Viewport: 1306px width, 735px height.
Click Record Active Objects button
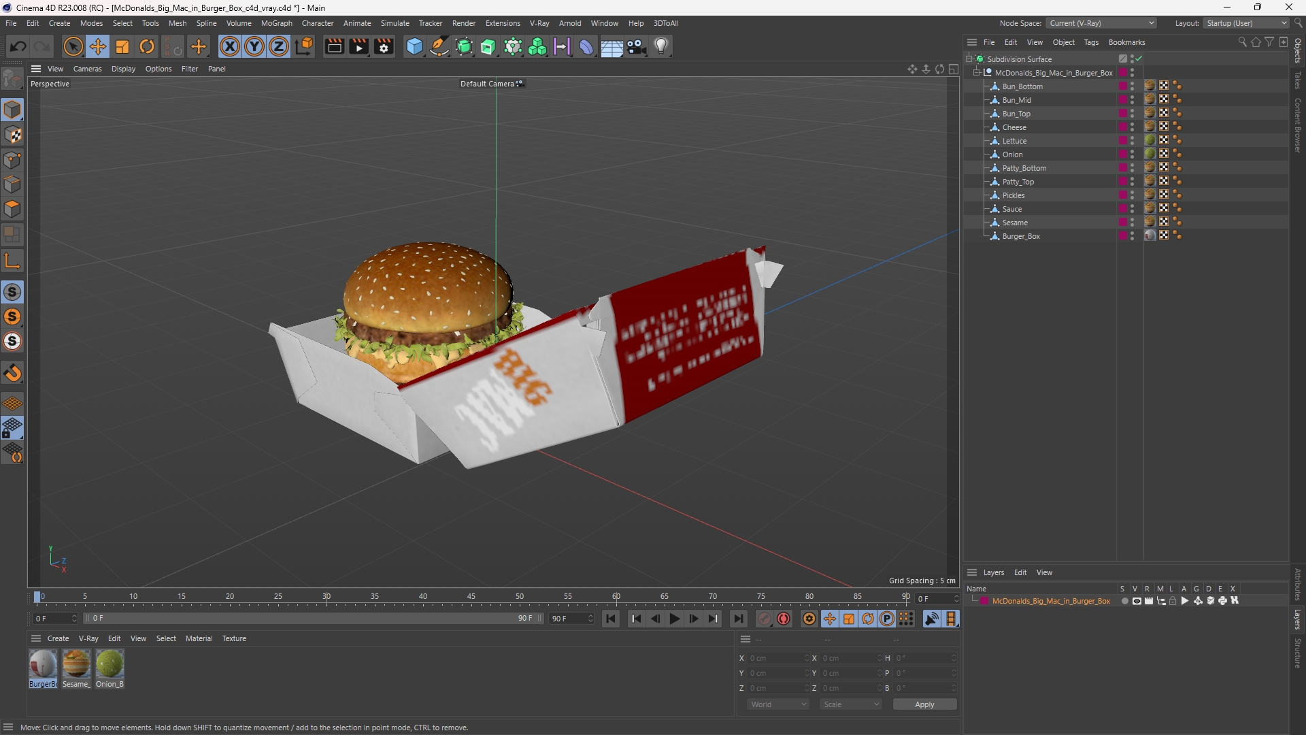pos(765,619)
